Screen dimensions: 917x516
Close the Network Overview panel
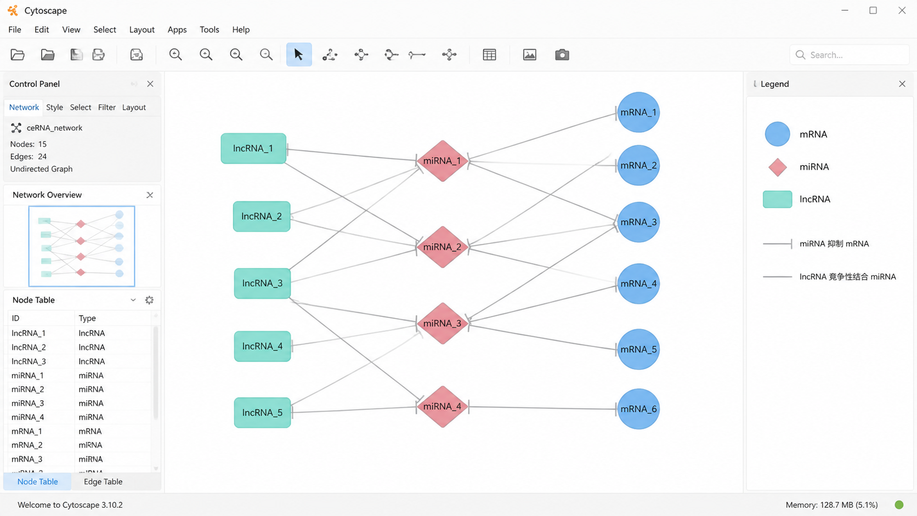(x=150, y=195)
